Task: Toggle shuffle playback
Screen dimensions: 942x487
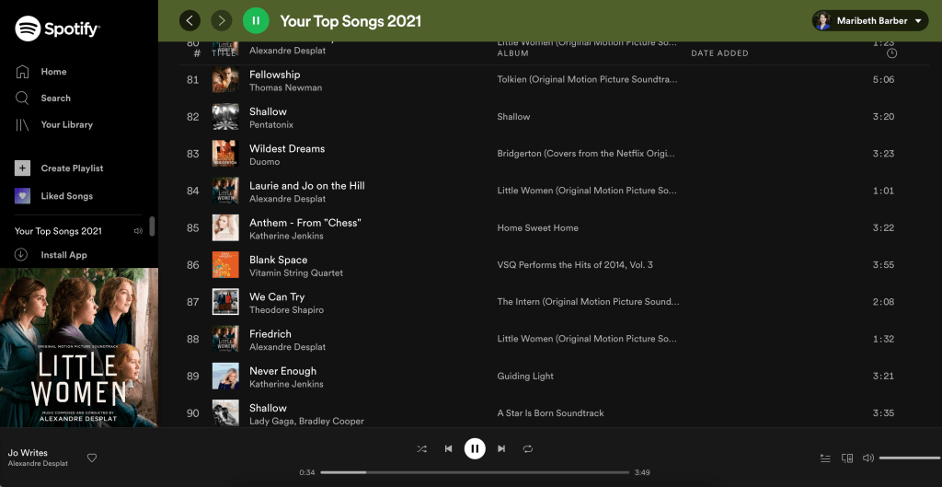Action: point(421,448)
